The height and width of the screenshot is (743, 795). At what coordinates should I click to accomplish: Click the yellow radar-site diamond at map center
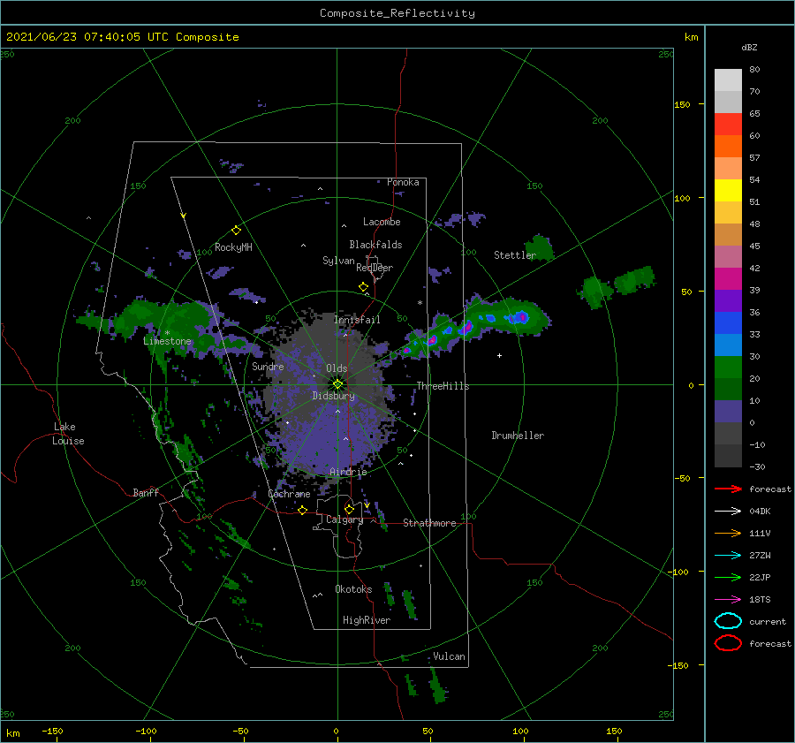point(337,384)
